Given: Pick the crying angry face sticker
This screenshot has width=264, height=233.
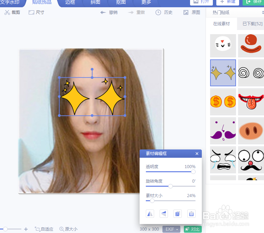Looking at the screenshot, I should 223,160.
